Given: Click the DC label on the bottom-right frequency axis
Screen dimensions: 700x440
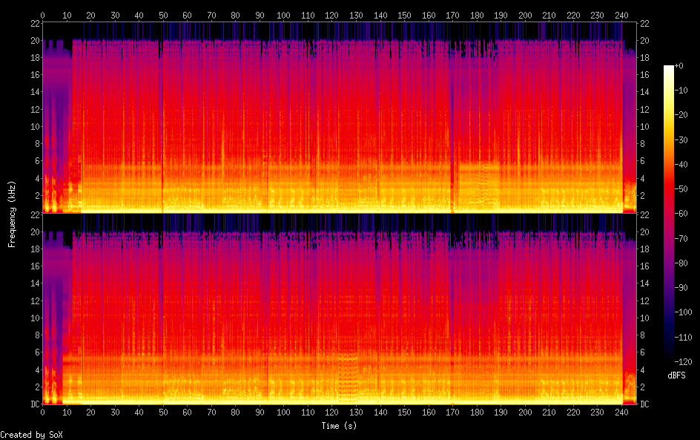Looking at the screenshot, I should tap(645, 404).
